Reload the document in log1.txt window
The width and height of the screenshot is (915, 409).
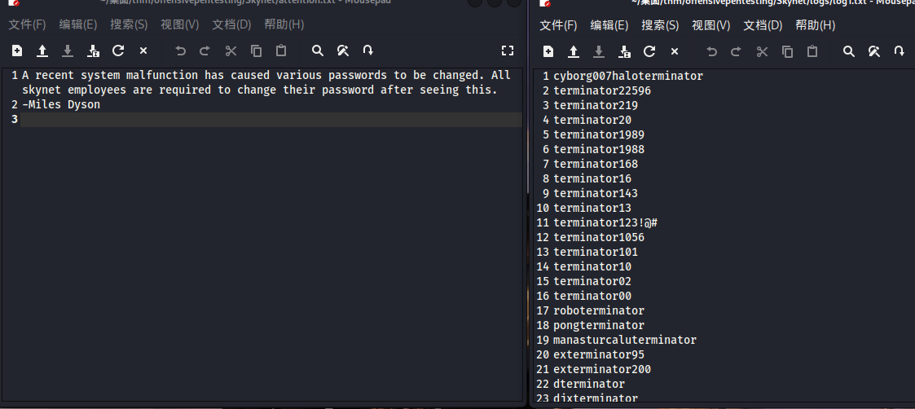[649, 51]
